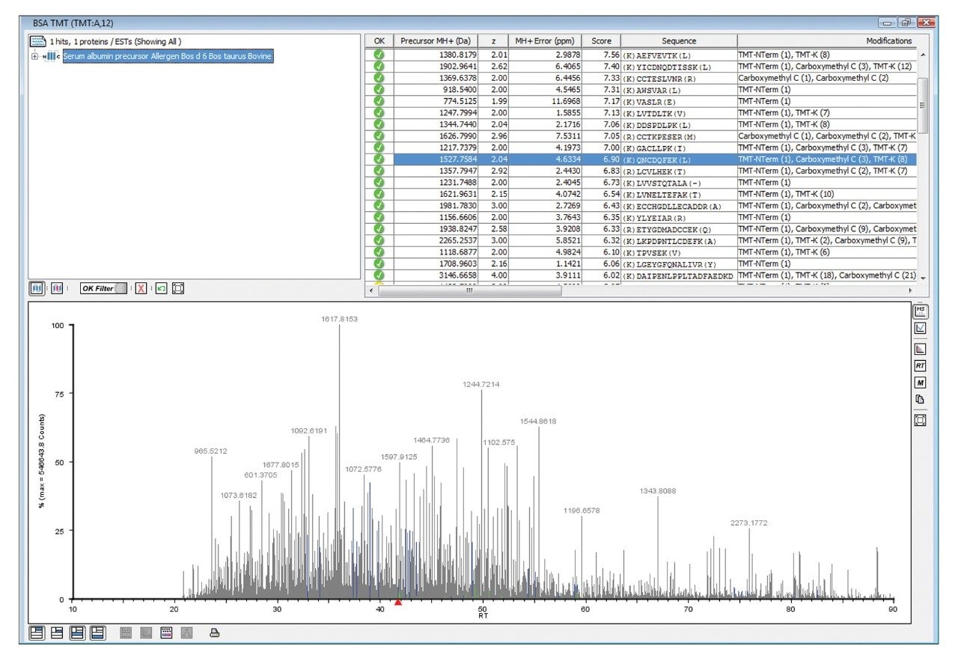This screenshot has width=958, height=661.
Task: Click the green OK check for AEFVEVTK row
Action: point(379,55)
